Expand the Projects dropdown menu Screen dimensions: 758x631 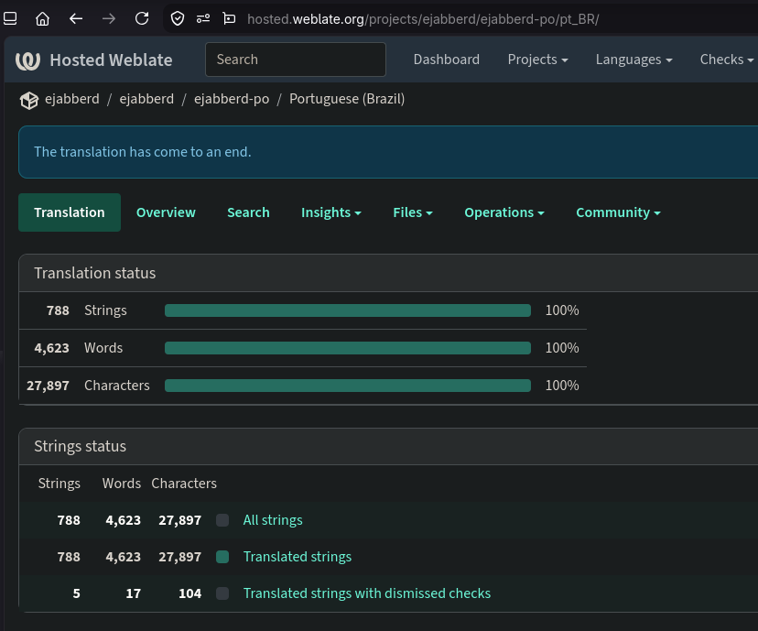pos(537,60)
